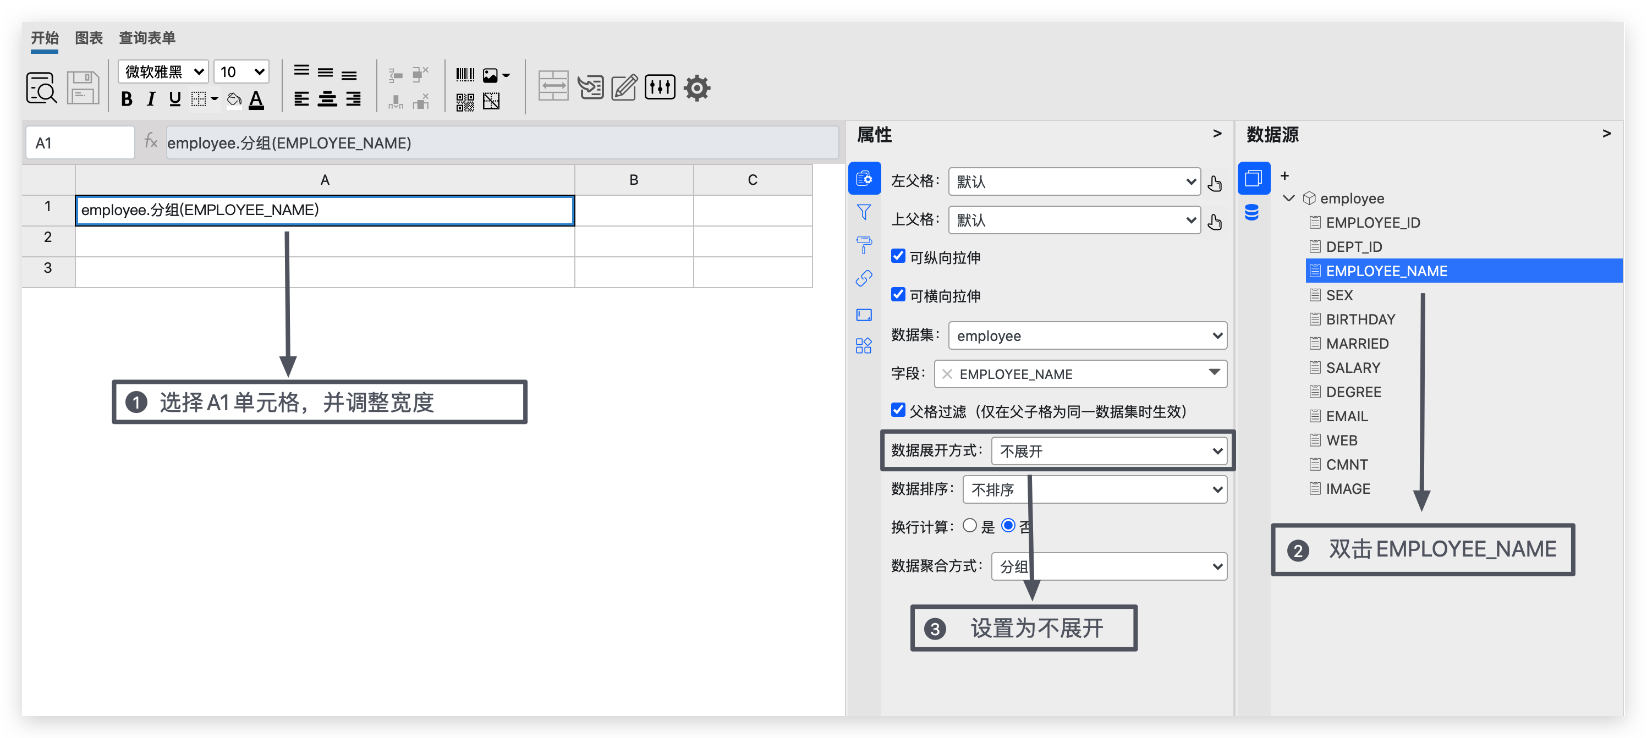1647x738 pixels.
Task: Select the BIRTHDAY field in data source
Action: pos(1360,319)
